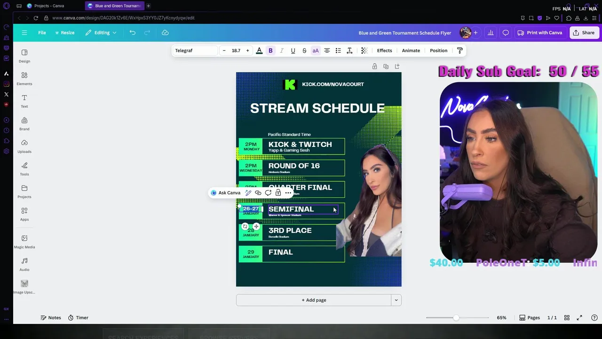Open the Notes panel
The width and height of the screenshot is (602, 339).
pyautogui.click(x=51, y=317)
